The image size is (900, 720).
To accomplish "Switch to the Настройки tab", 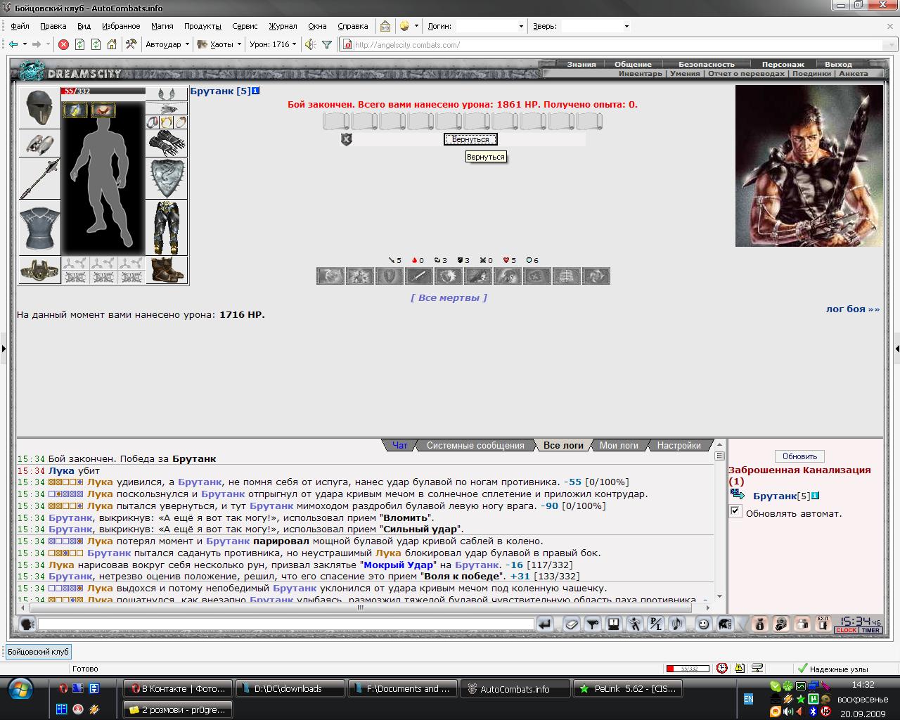I will 679,445.
